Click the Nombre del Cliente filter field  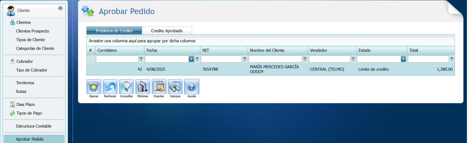tap(275, 59)
